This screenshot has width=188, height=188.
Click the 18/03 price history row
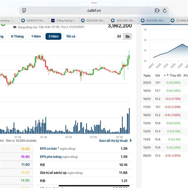tap(165, 99)
